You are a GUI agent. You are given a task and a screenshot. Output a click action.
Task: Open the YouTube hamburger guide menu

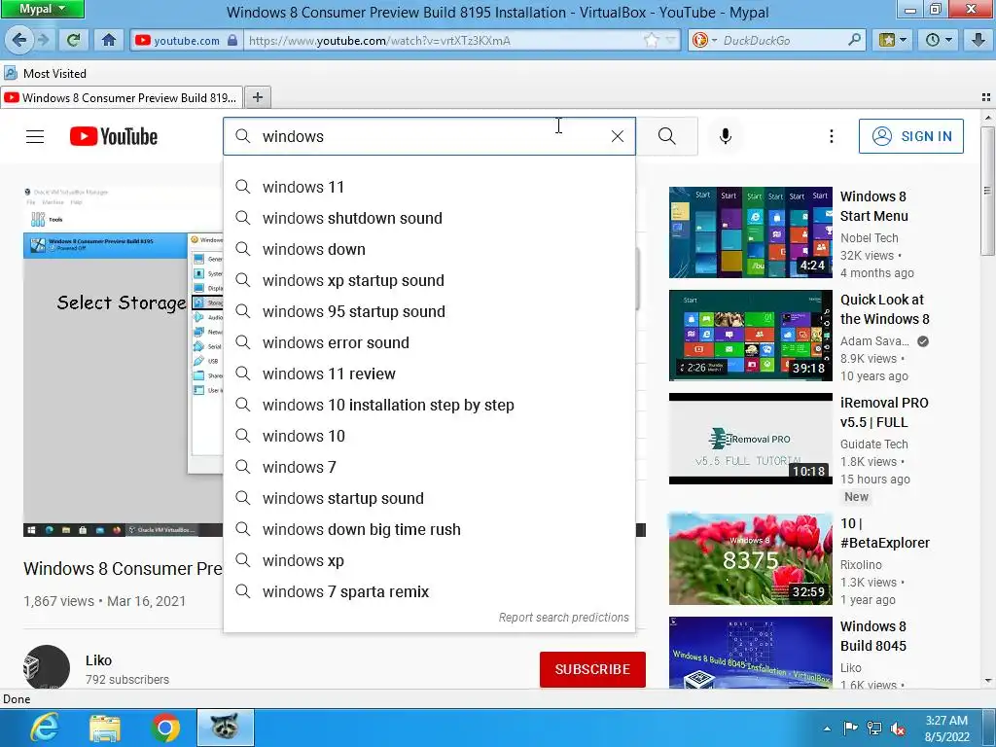click(x=35, y=136)
